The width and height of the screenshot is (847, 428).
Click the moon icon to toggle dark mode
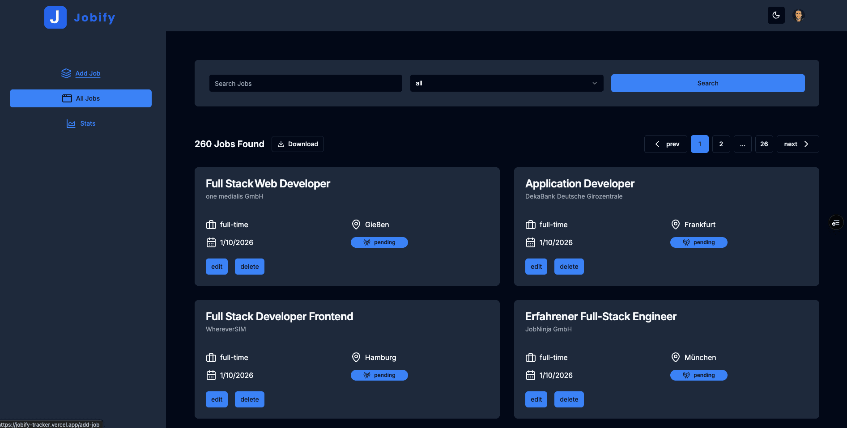pos(776,15)
